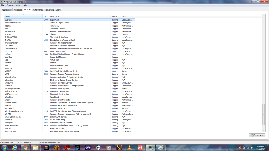Select the WcsPlugInService row

point(69,89)
